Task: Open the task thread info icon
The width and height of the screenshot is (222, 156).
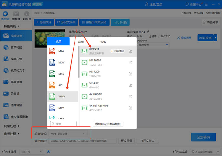Action: [x=49, y=152]
